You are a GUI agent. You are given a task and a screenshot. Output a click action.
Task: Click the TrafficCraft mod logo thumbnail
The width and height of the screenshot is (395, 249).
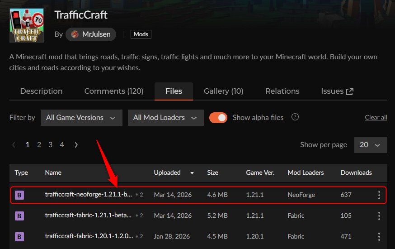27,25
